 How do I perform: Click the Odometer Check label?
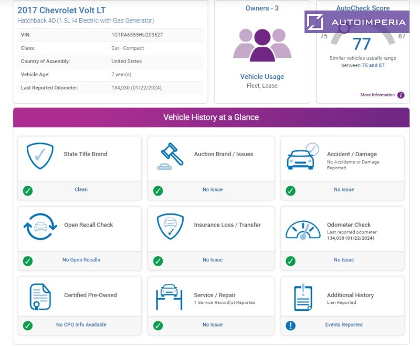coord(349,225)
